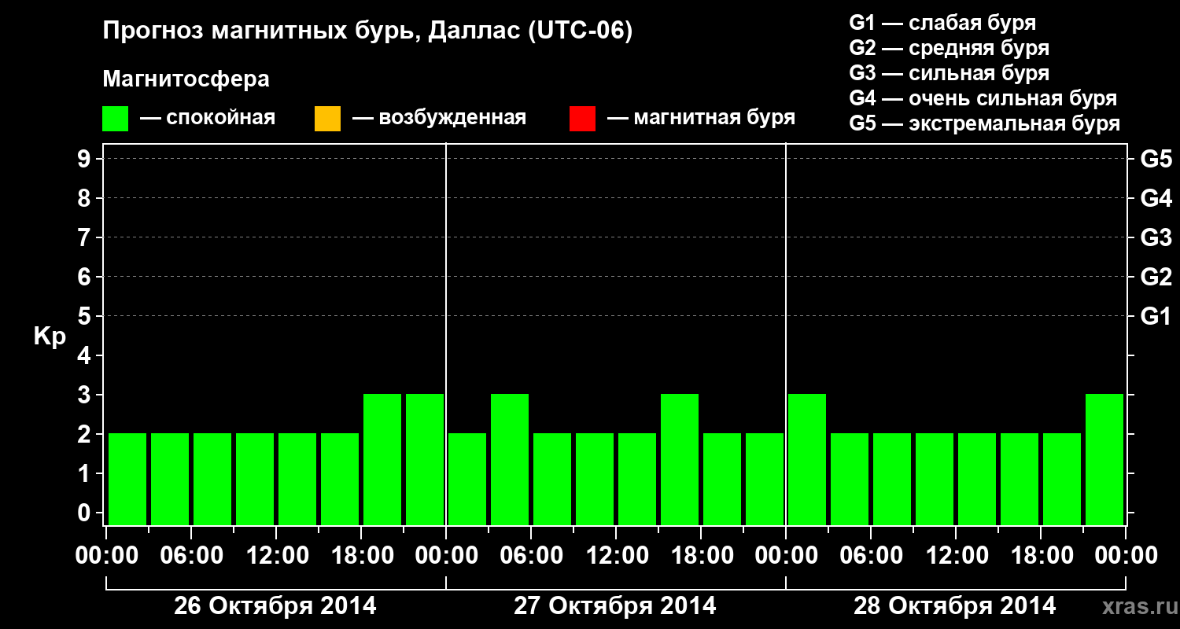Click the green 'спокойная' legend swatch
The height and width of the screenshot is (629, 1180).
[115, 119]
